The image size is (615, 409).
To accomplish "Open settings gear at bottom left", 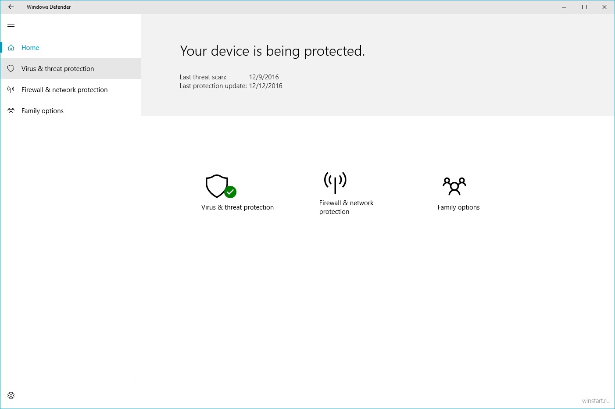I will pos(11,395).
